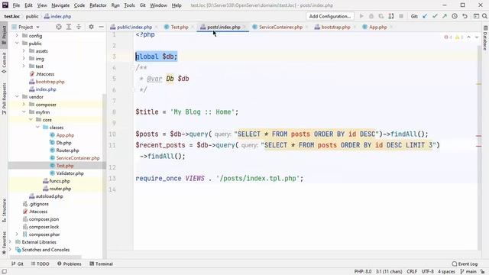
Task: Click the 4 spaces indent status
Action: click(446, 272)
